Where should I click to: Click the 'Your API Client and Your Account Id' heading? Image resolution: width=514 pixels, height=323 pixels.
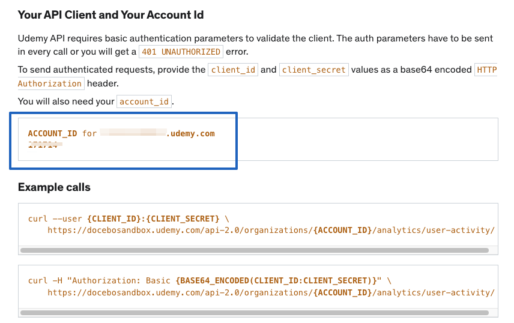(x=110, y=15)
